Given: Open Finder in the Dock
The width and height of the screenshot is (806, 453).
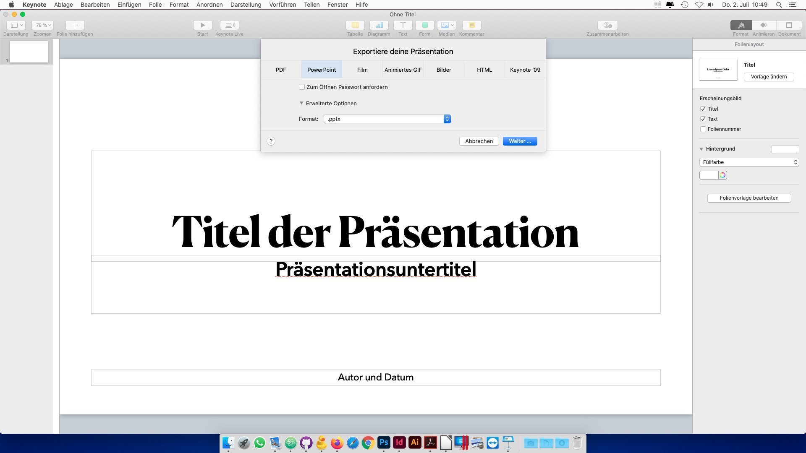Looking at the screenshot, I should pos(228,443).
